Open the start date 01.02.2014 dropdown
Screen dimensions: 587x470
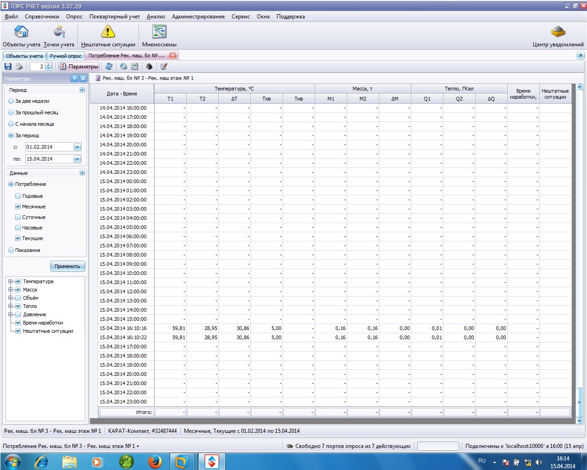tap(77, 147)
